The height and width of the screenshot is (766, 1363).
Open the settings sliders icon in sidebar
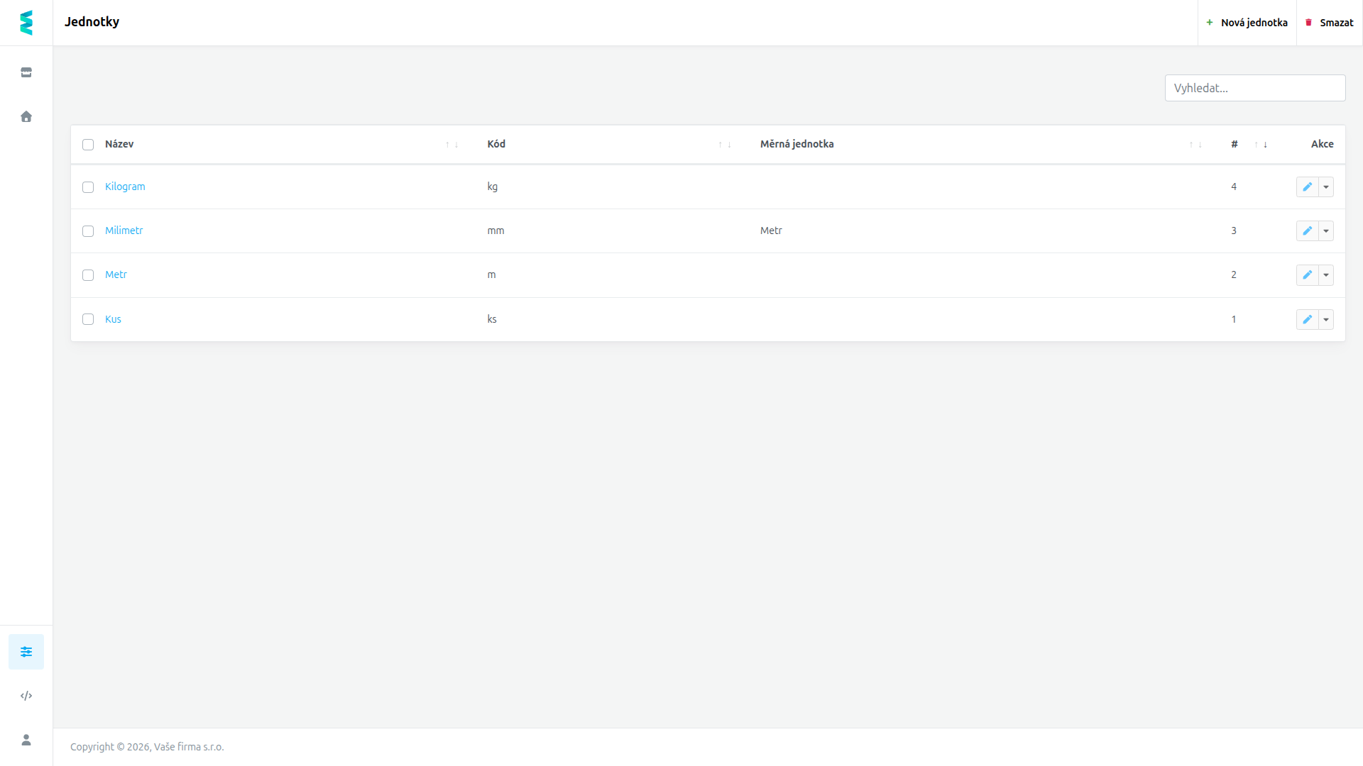(x=26, y=652)
